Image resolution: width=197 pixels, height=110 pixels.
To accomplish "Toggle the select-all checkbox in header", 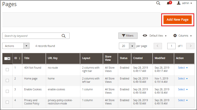I will click(6, 59).
